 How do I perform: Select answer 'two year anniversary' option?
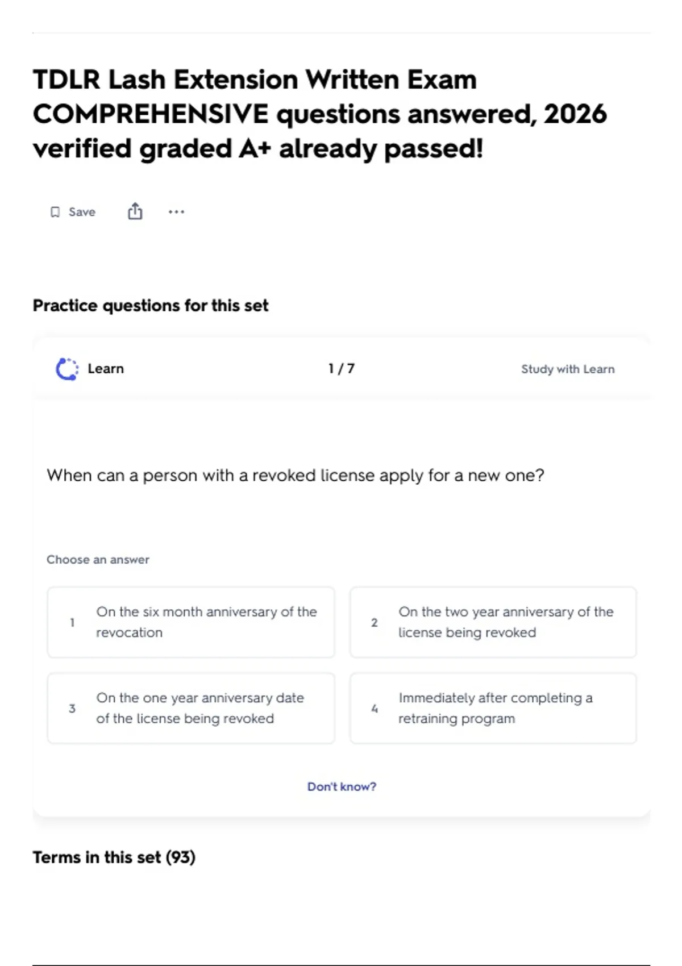(493, 622)
